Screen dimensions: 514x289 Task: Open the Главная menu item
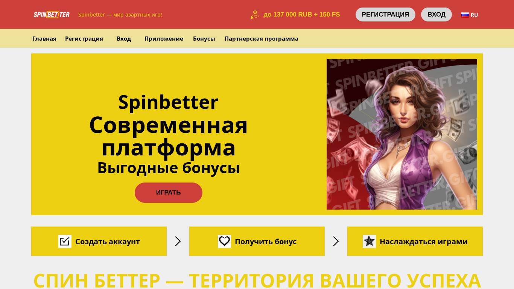pyautogui.click(x=44, y=38)
